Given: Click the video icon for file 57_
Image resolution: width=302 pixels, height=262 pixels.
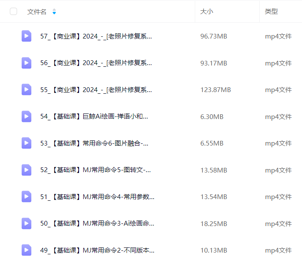Looking at the screenshot, I should tap(26, 36).
